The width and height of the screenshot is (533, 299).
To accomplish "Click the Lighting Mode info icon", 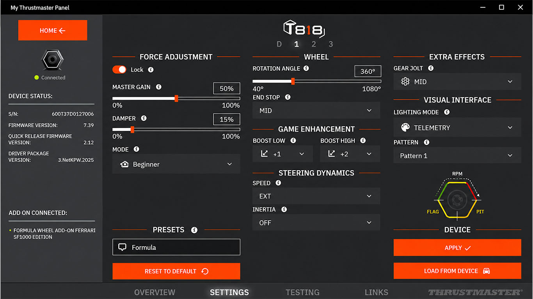I will pyautogui.click(x=447, y=112).
